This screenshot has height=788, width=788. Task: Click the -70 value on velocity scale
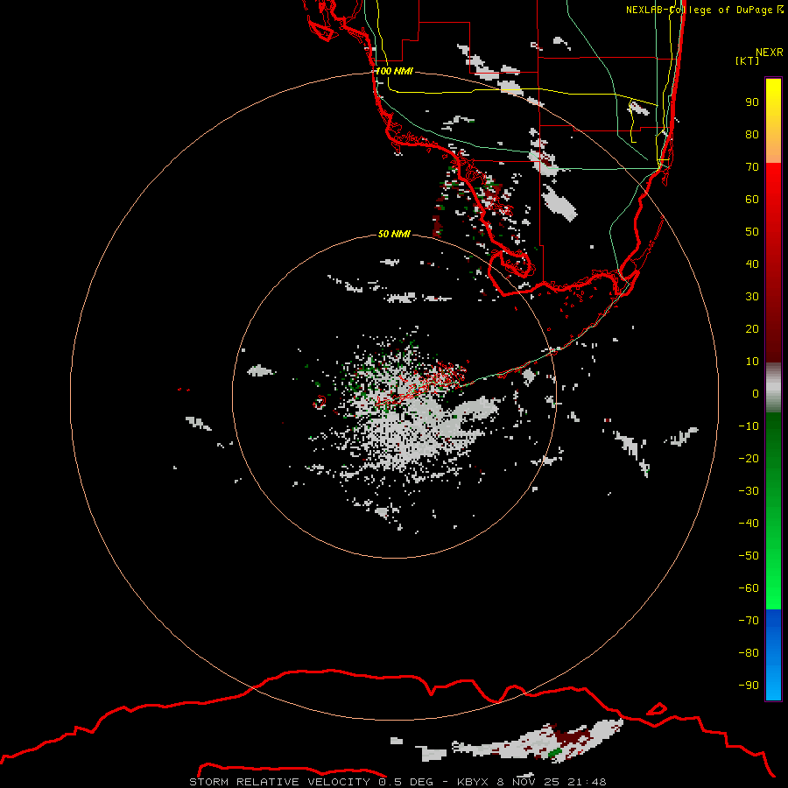[749, 620]
